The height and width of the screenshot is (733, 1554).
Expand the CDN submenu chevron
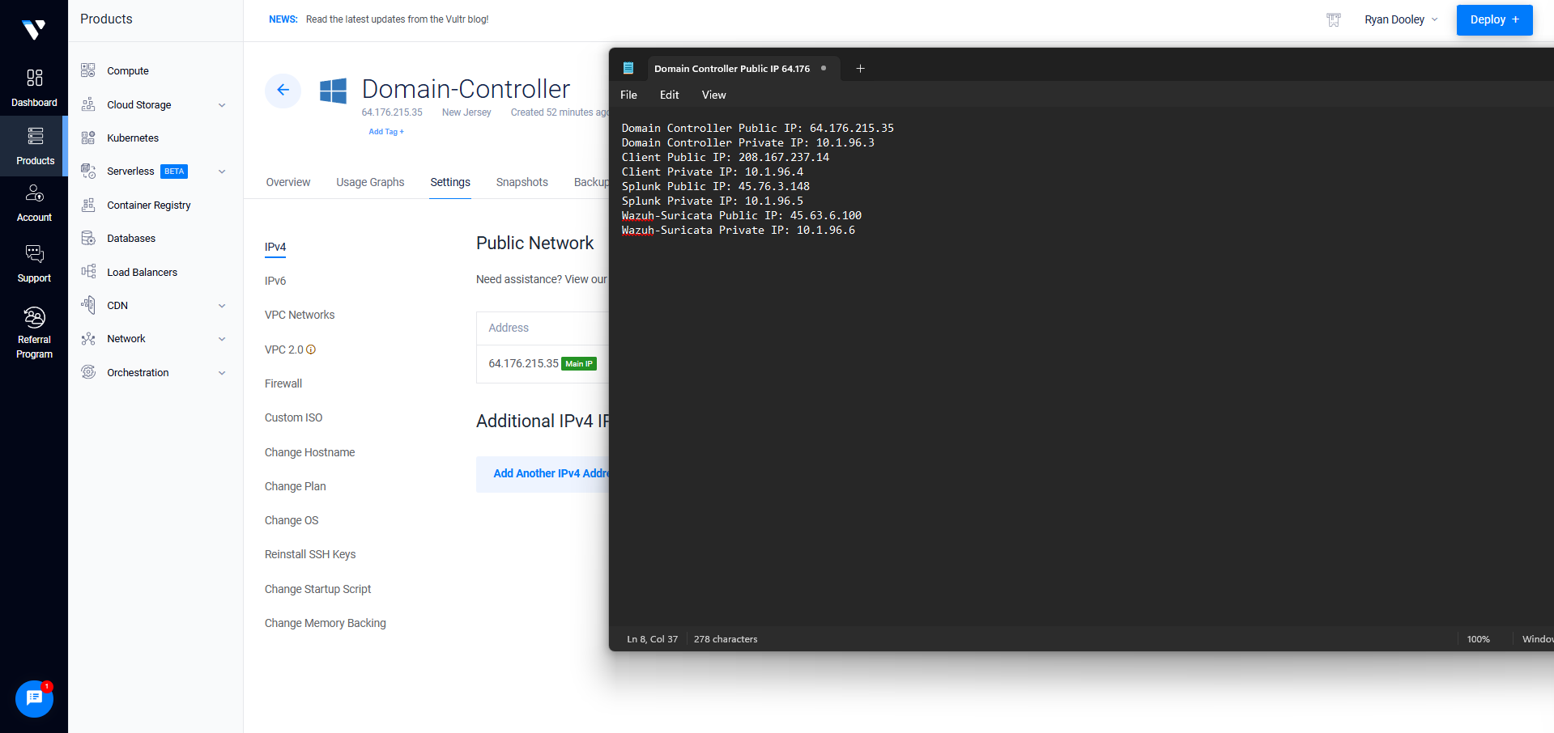point(222,306)
